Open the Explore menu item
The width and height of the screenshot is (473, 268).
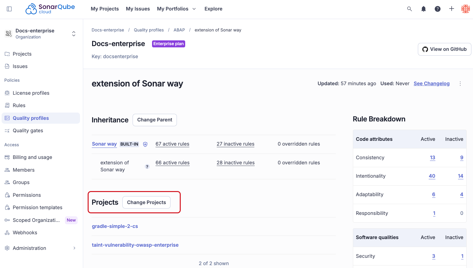214,9
